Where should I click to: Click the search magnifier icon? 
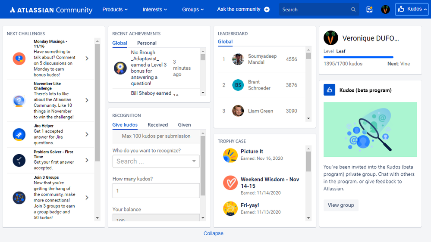tap(353, 9)
